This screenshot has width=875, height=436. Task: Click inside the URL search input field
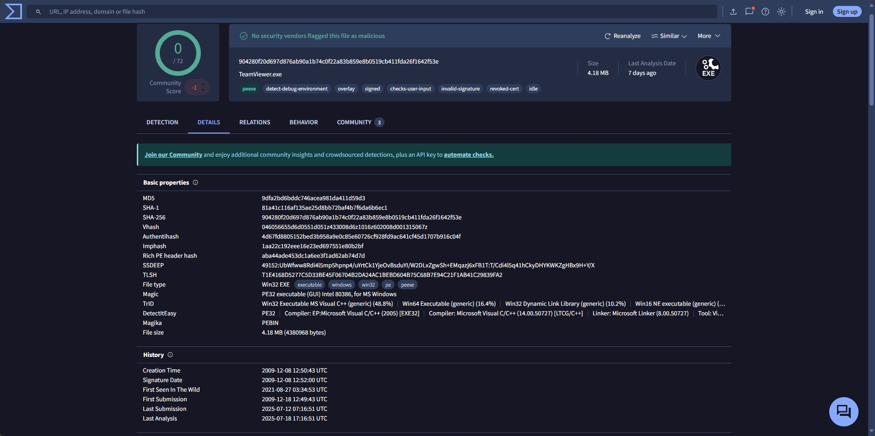point(229,11)
